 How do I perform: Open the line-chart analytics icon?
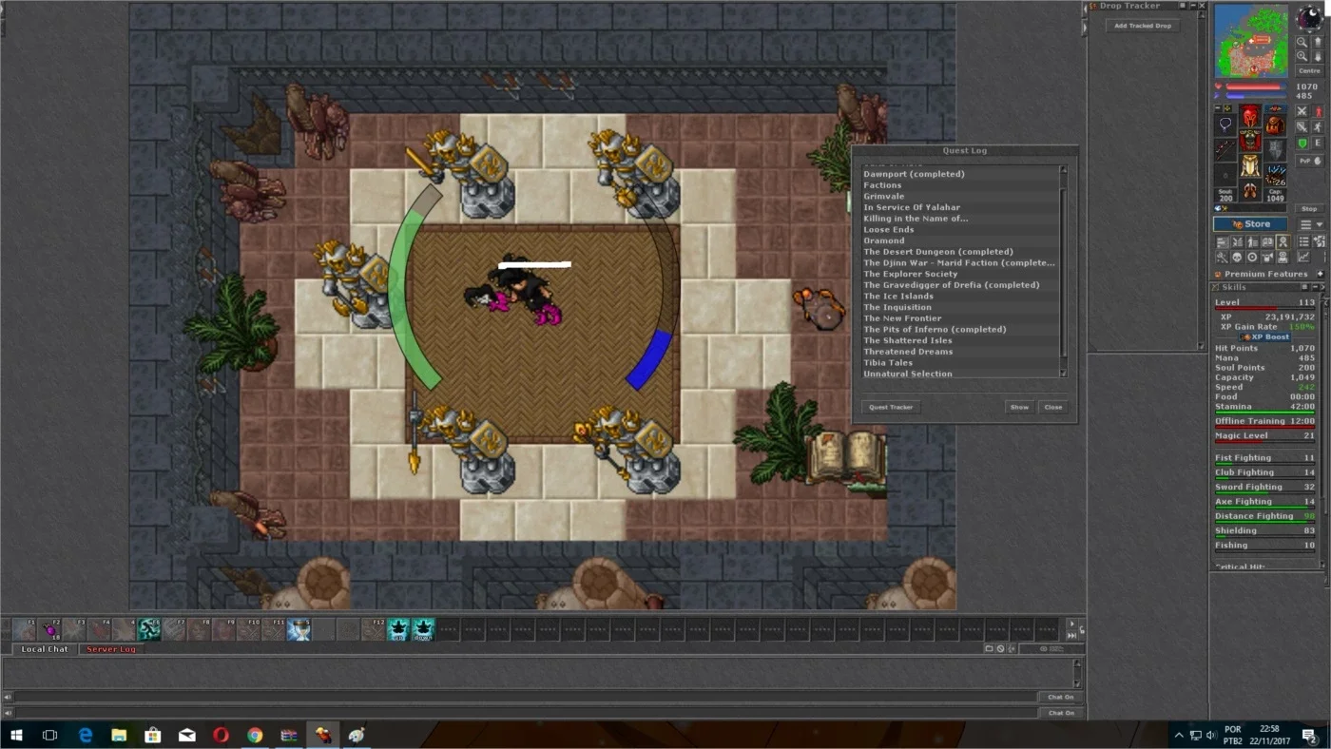point(1303,257)
